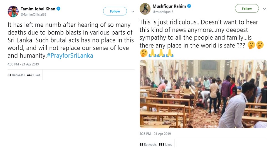This screenshot has width=267, height=150.
Task: View the 553 Likes list
Action: (x=165, y=144)
